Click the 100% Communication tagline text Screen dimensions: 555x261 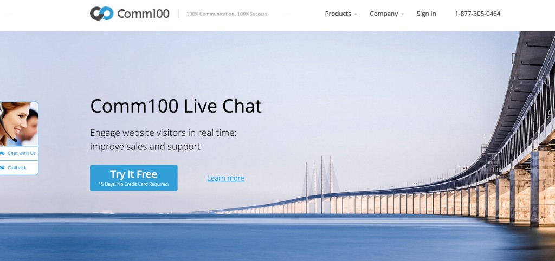coord(227,14)
